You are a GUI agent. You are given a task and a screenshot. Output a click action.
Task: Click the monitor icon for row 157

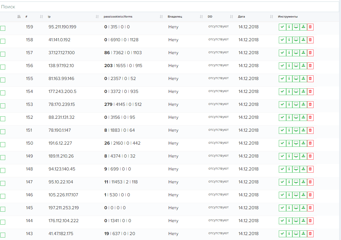[x=296, y=53]
